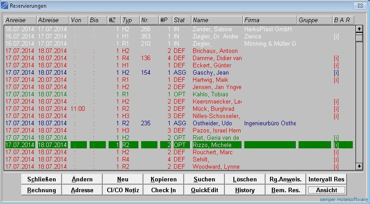370x204 pixels.
Task: Open the History button
Action: tap(245, 190)
